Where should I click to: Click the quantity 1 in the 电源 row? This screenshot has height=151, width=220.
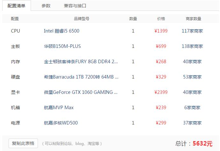pos(133,123)
